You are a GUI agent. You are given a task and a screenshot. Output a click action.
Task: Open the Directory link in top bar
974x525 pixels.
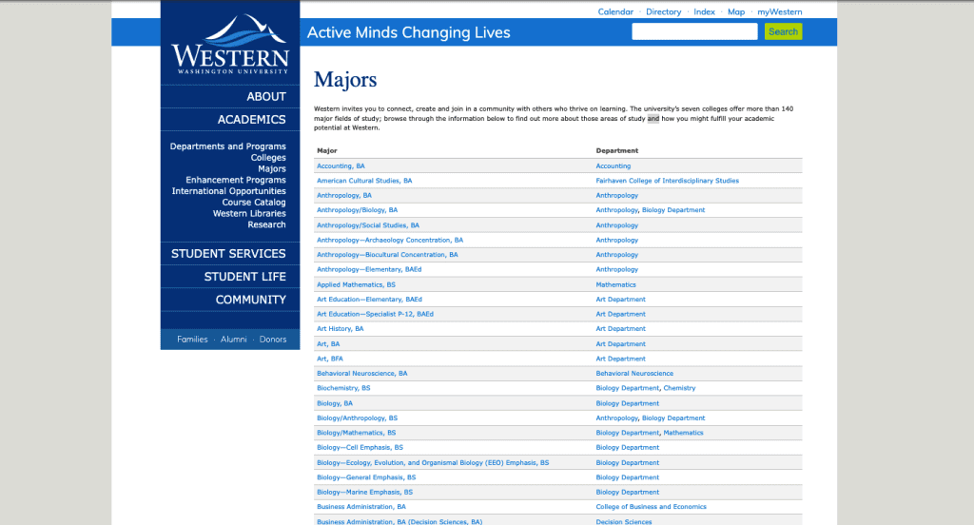[663, 12]
